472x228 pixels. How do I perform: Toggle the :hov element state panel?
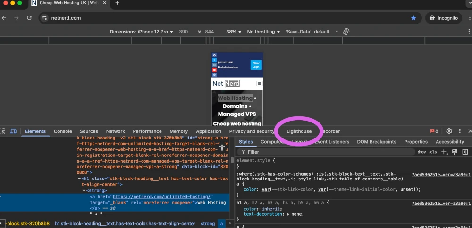421,152
